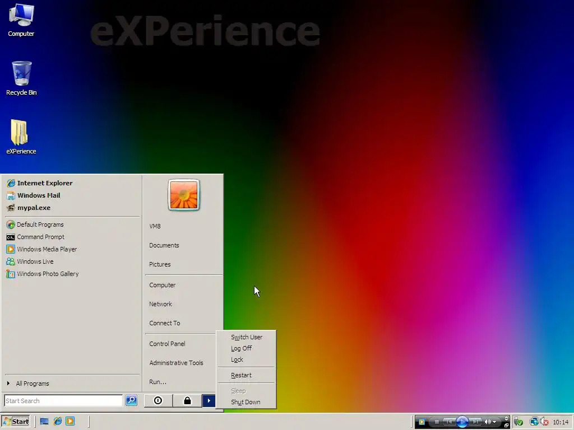This screenshot has width=574, height=430.
Task: Open VM8 user folder
Action: tap(155, 226)
